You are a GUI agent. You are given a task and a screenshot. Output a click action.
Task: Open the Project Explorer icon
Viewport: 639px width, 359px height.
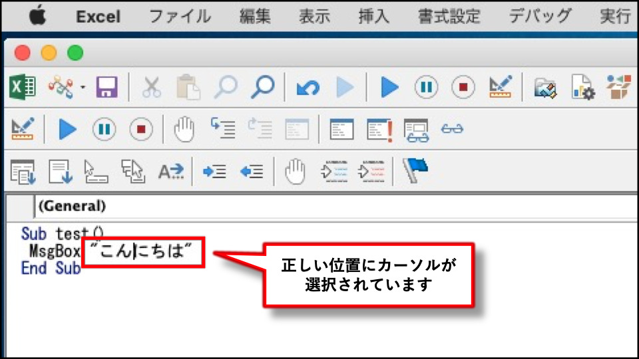[545, 88]
